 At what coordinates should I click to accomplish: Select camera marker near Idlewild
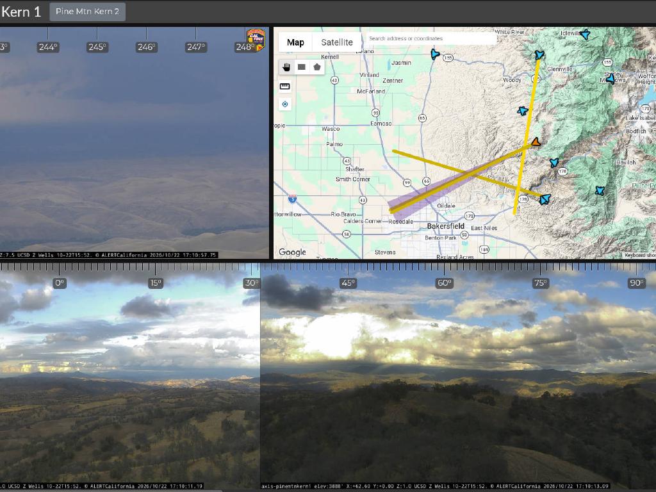tap(585, 35)
